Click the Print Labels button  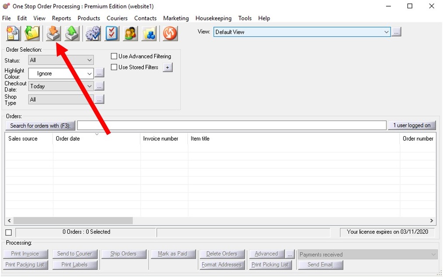75,265
